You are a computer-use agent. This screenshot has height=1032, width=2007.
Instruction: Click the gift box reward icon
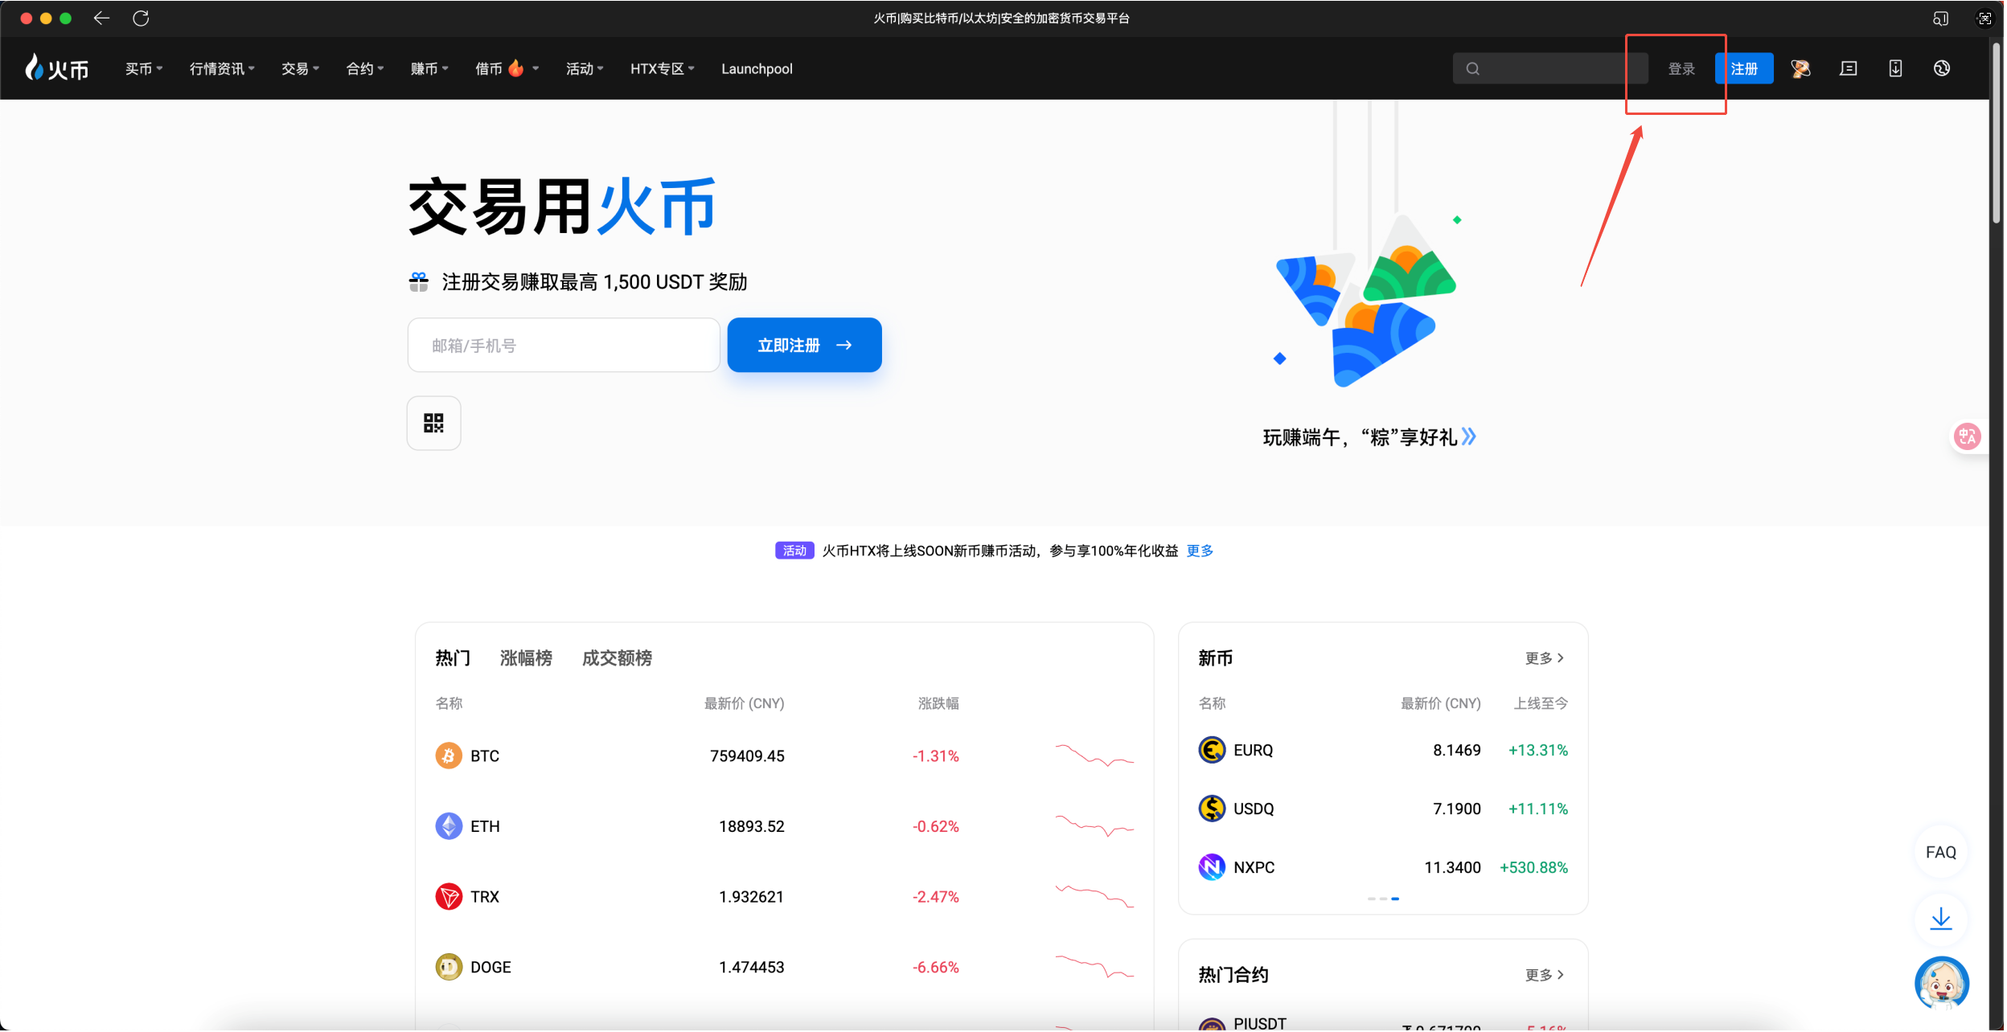(419, 282)
